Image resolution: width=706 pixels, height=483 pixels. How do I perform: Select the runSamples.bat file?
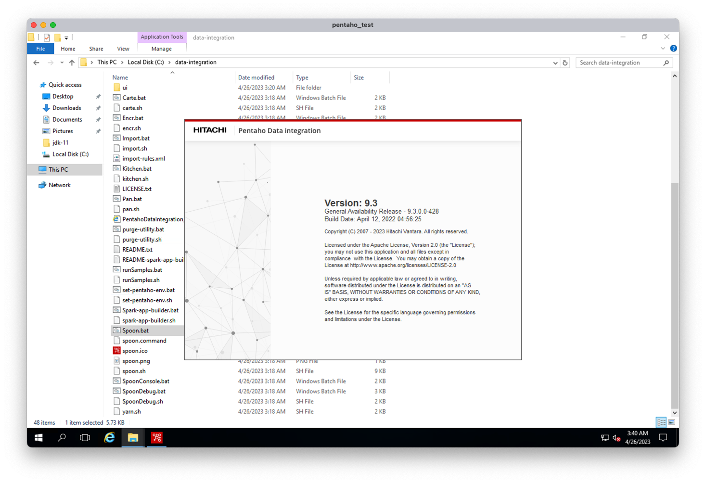[142, 269]
